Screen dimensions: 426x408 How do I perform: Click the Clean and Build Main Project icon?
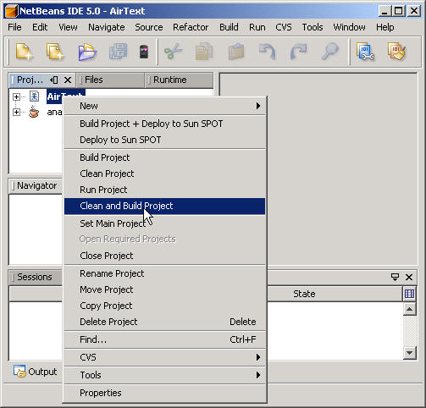coord(397,52)
